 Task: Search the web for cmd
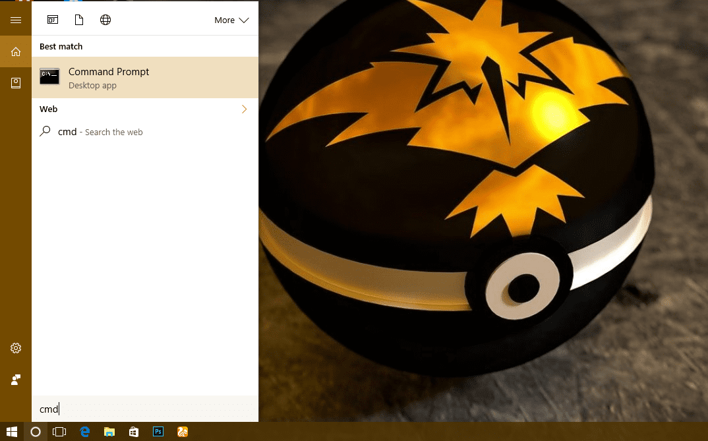point(145,132)
